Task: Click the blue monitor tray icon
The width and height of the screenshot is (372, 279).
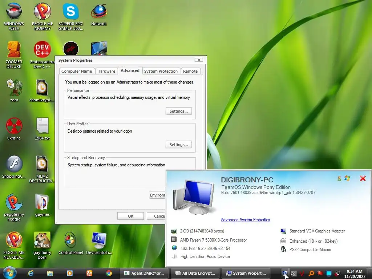Action: click(x=328, y=273)
